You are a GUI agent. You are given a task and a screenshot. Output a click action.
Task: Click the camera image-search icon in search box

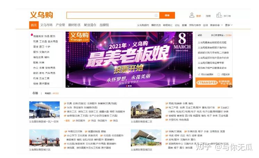click(156, 15)
